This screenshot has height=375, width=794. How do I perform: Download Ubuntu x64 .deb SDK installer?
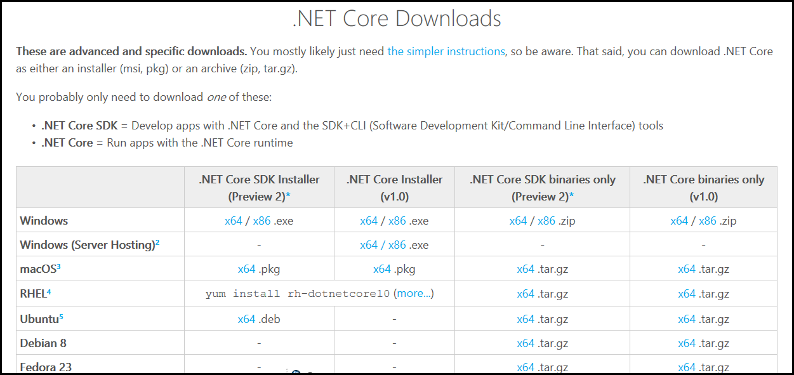tap(246, 319)
